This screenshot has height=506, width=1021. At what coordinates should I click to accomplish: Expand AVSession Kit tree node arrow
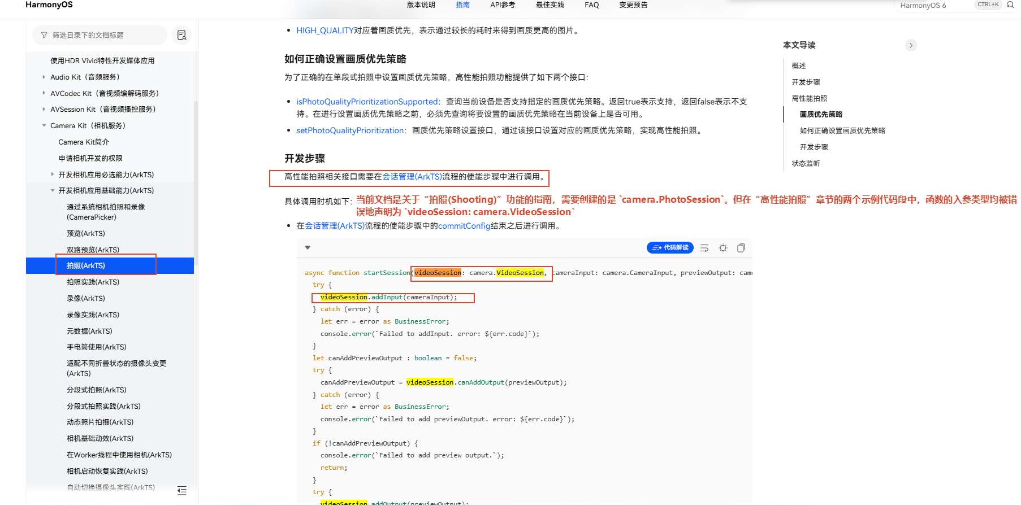[x=44, y=109]
